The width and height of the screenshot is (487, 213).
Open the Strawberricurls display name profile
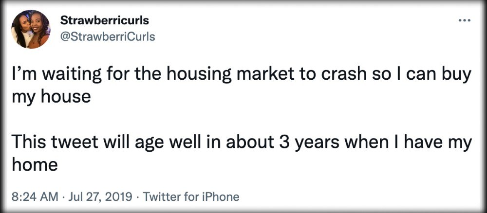(x=105, y=20)
